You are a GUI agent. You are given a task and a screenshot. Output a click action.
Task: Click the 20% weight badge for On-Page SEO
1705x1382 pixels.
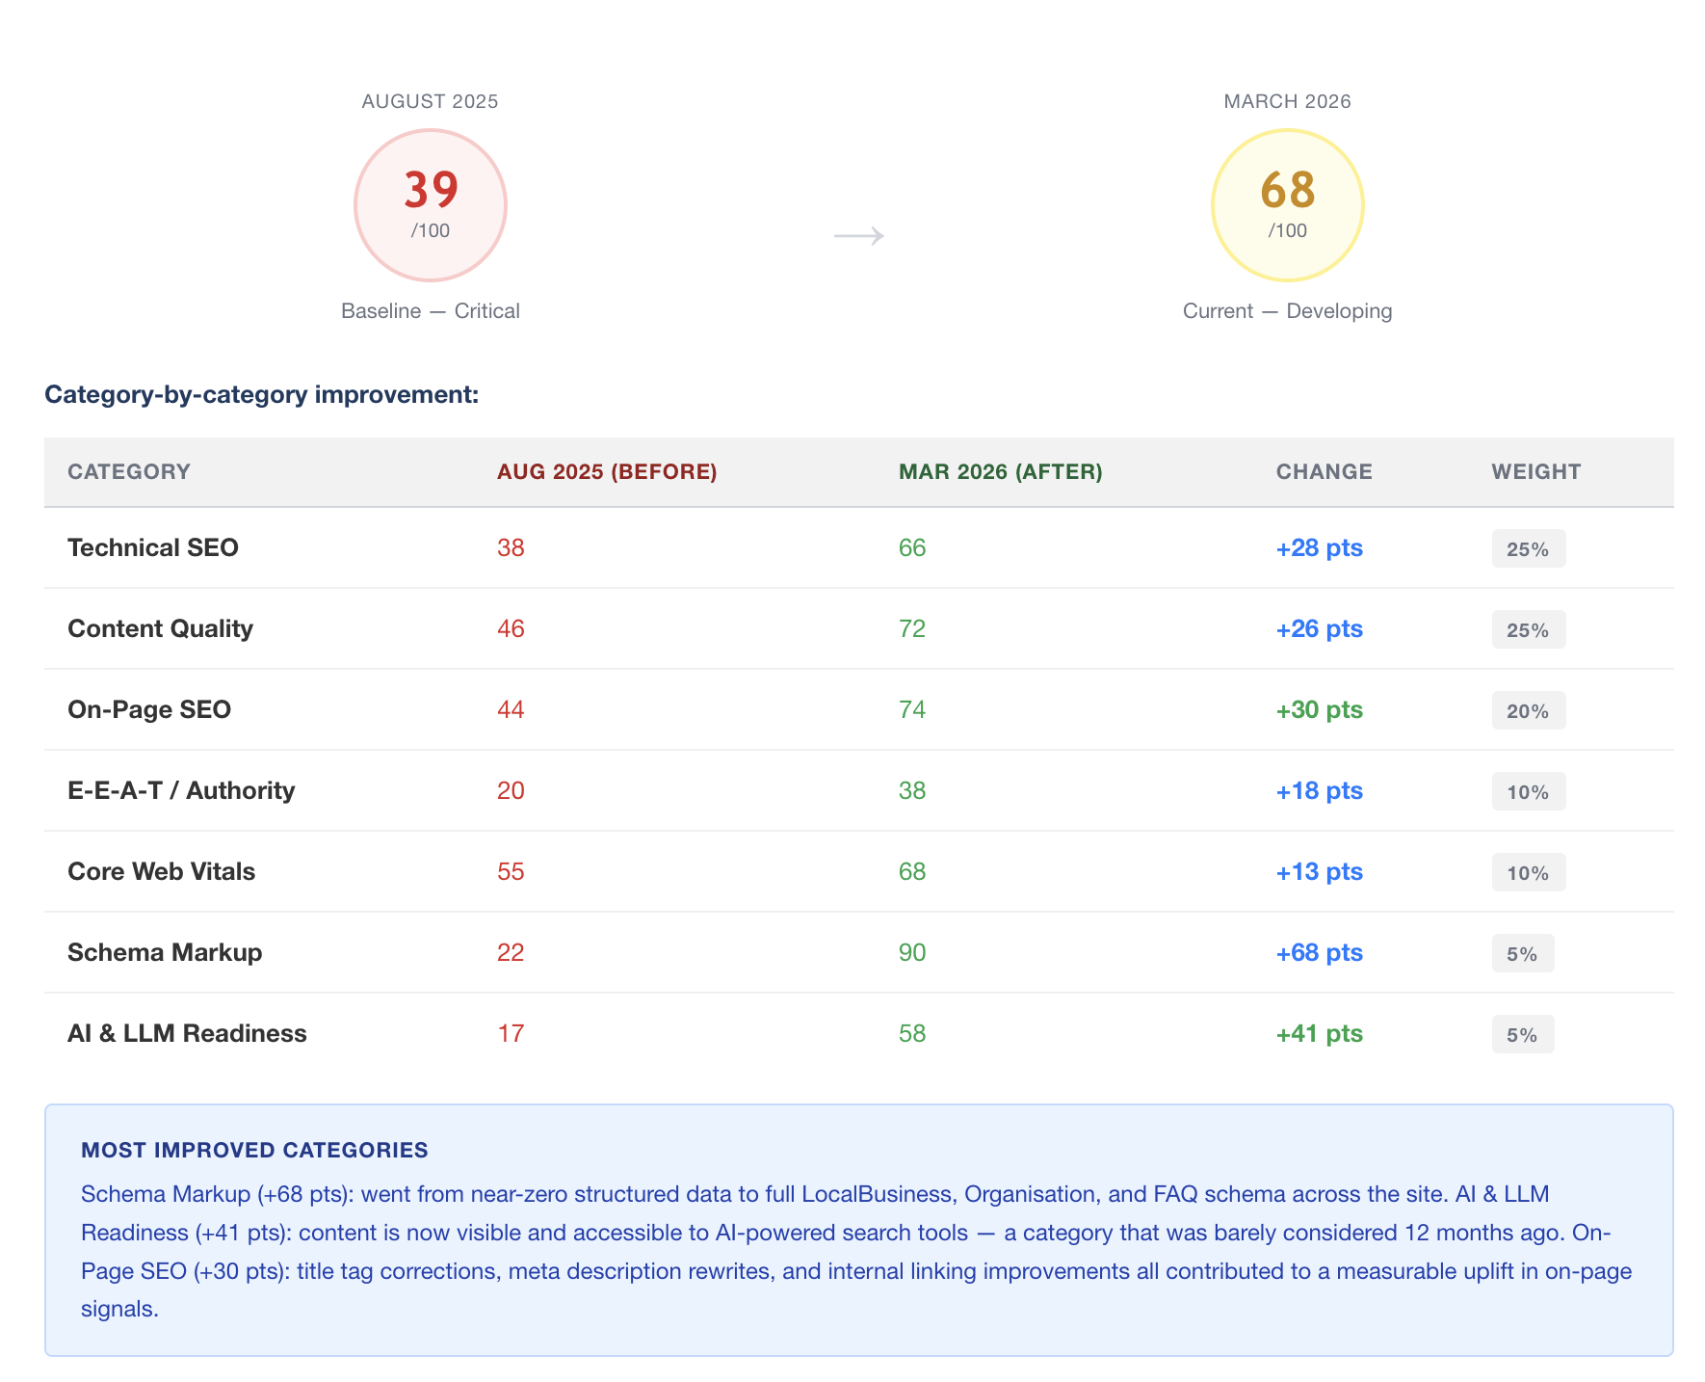1528,710
